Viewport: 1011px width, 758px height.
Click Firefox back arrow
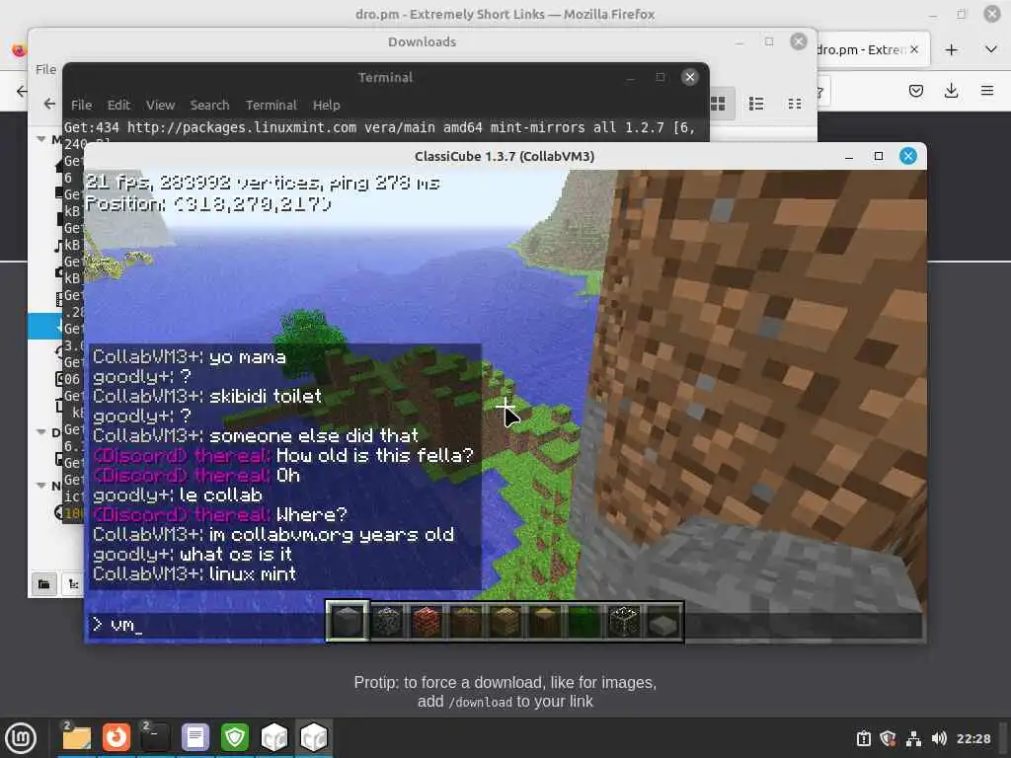(x=22, y=91)
